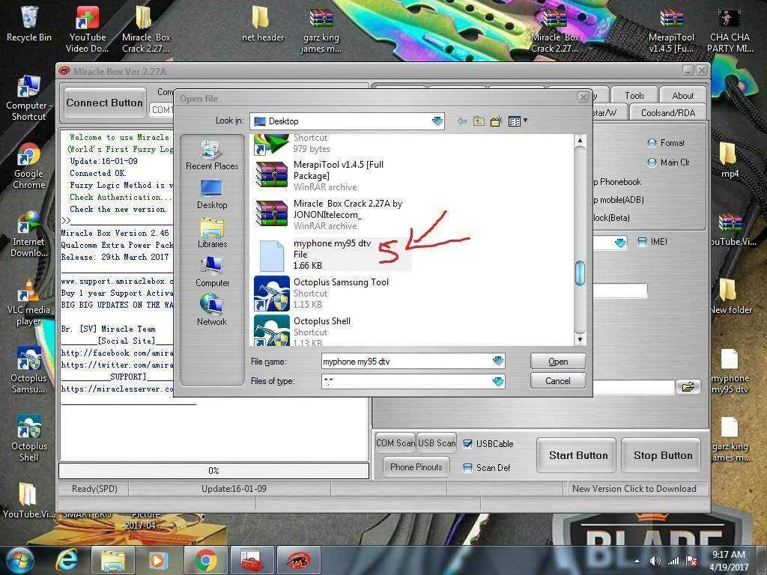The width and height of the screenshot is (767, 575).
Task: Go to Desktop in dialog places bar
Action: tap(212, 194)
